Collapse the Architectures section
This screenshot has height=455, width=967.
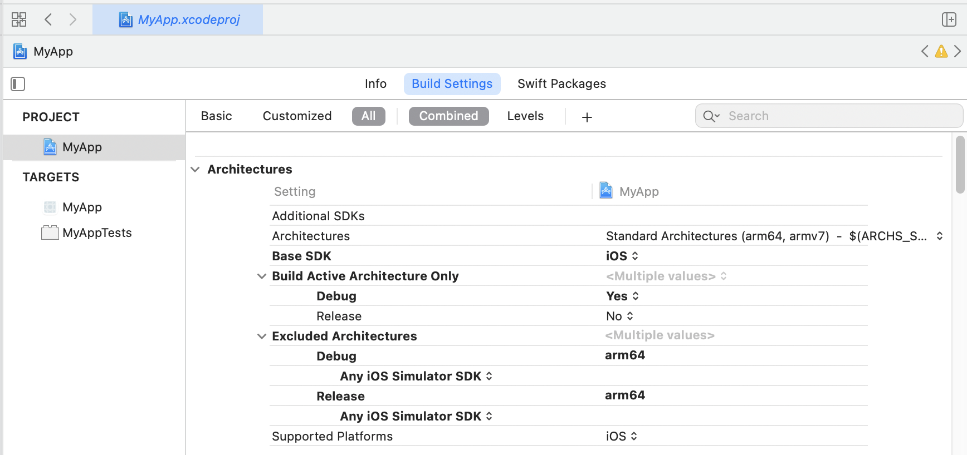pos(196,170)
